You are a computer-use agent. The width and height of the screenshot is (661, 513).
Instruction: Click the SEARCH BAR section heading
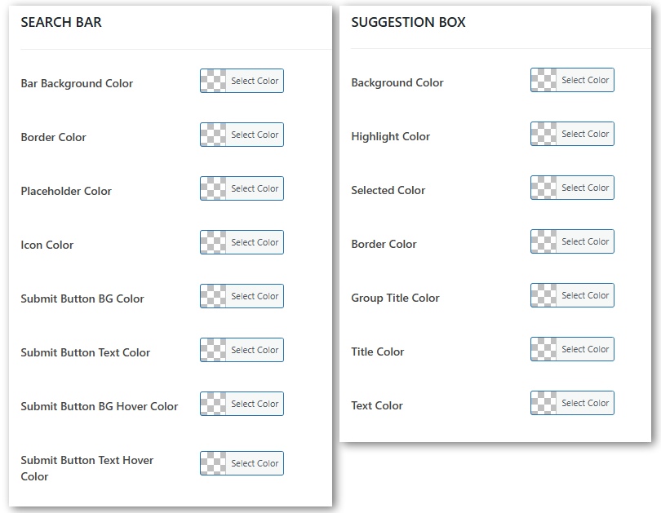click(61, 23)
